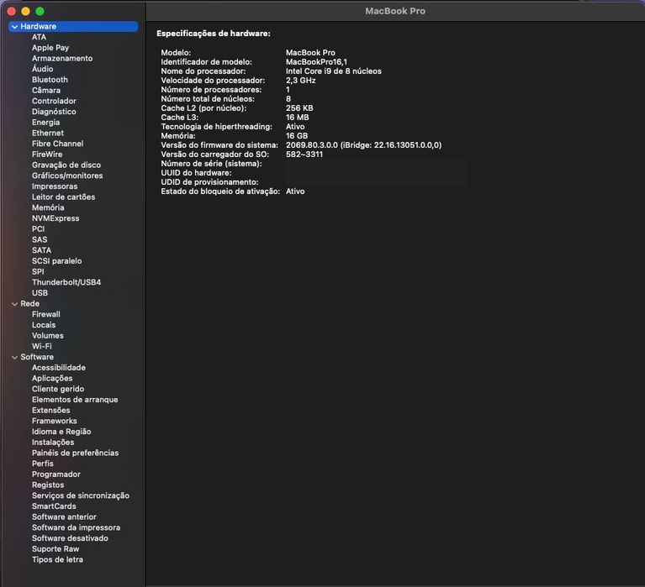Select Serviços de sincronização
645x587 pixels.
(81, 496)
